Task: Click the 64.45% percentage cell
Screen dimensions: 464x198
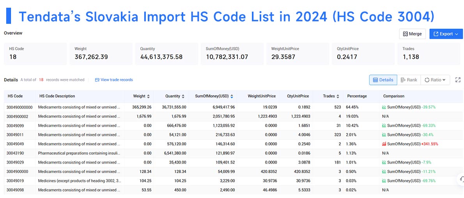Action: click(353, 107)
